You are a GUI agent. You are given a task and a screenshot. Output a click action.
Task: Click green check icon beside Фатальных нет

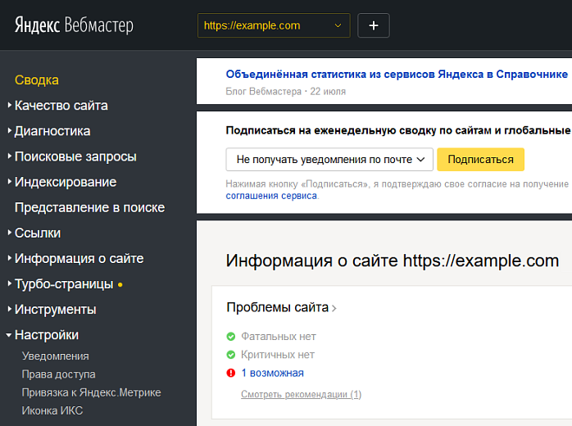point(231,336)
